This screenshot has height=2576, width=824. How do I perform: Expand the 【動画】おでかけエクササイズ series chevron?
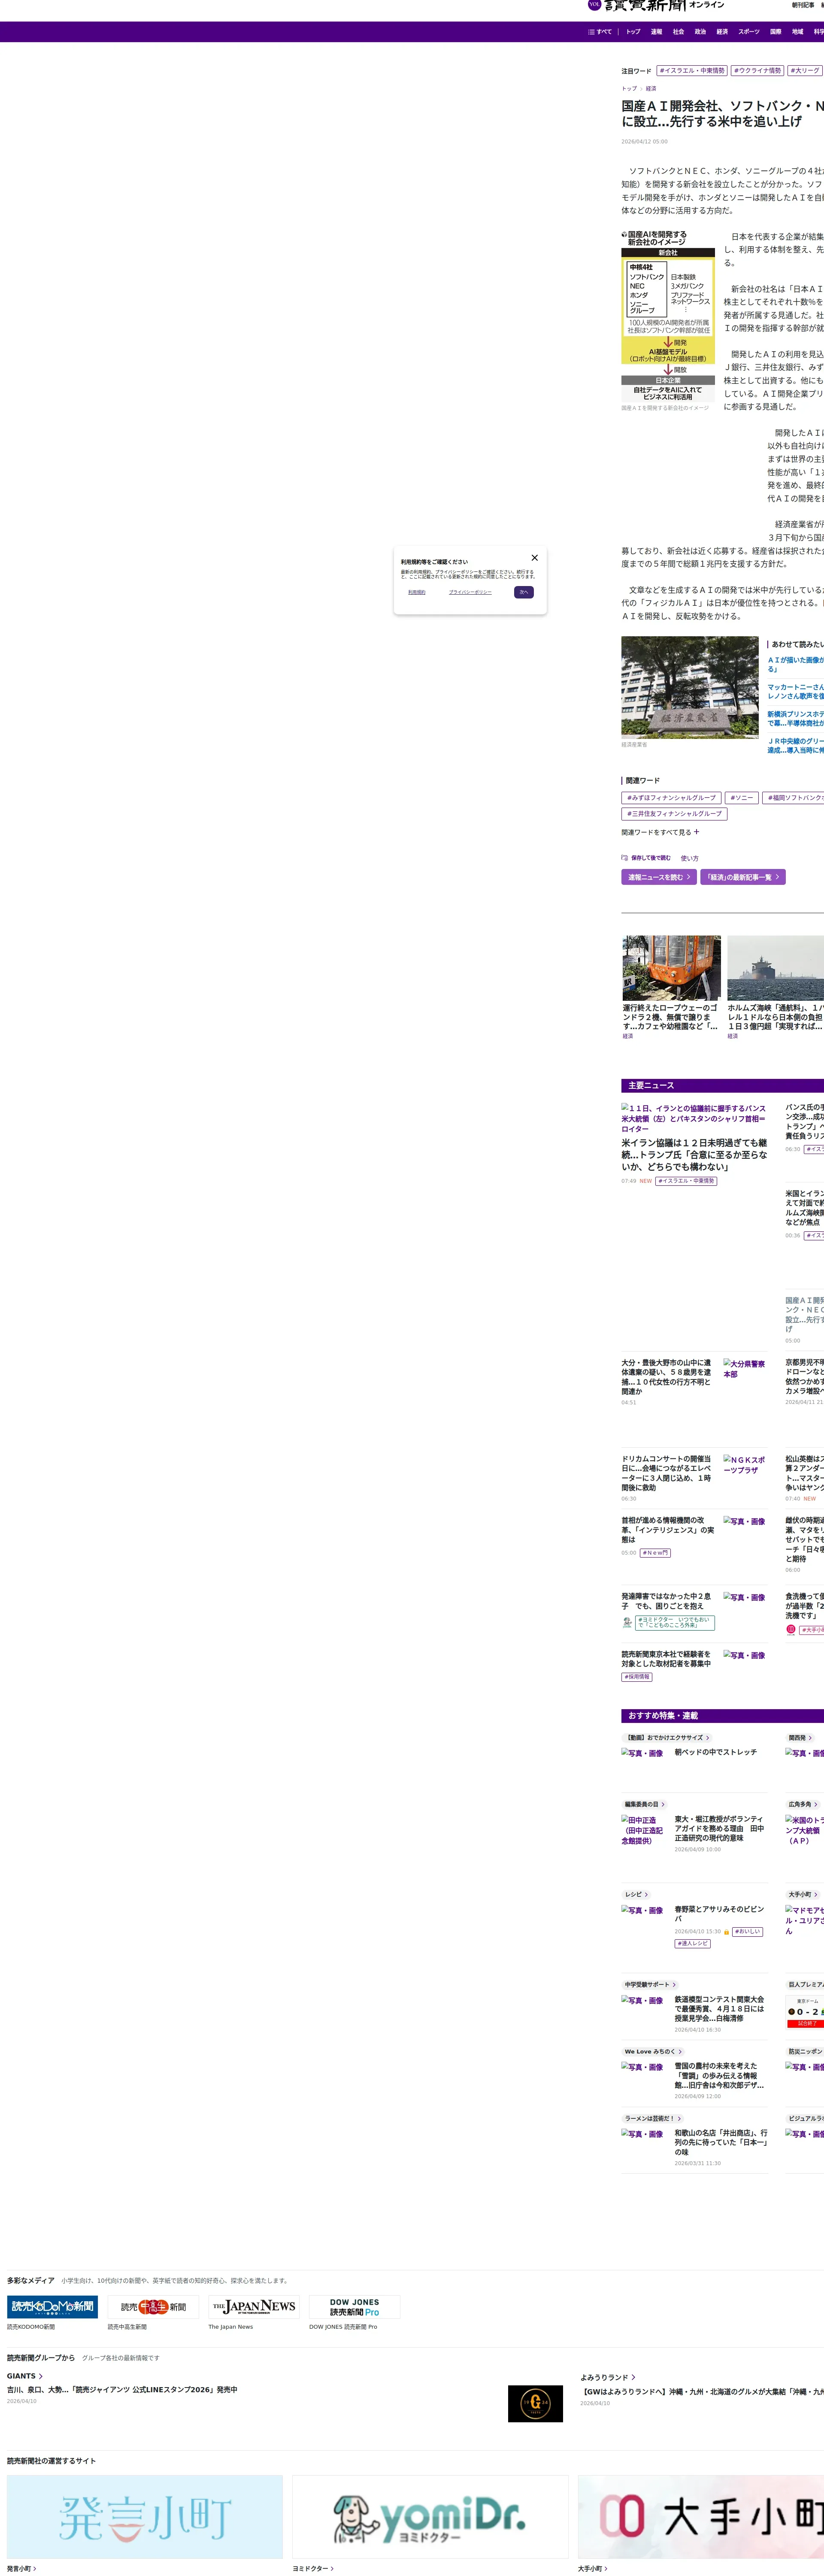coord(708,1738)
